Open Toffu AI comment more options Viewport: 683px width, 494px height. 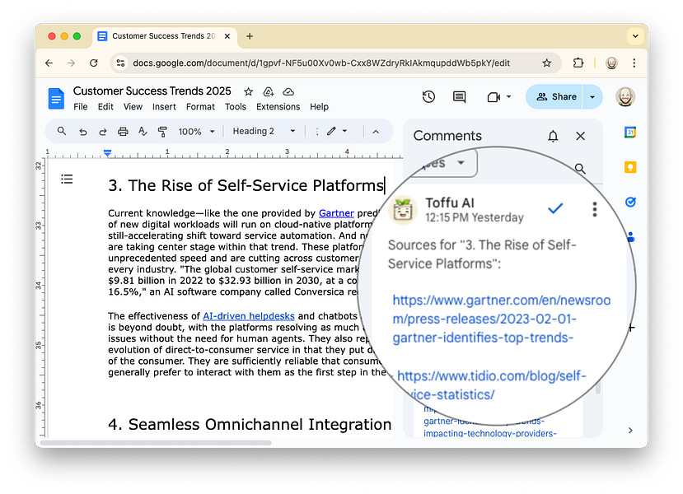pyautogui.click(x=595, y=209)
